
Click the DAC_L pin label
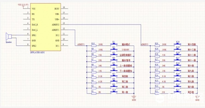pos(35,30)
